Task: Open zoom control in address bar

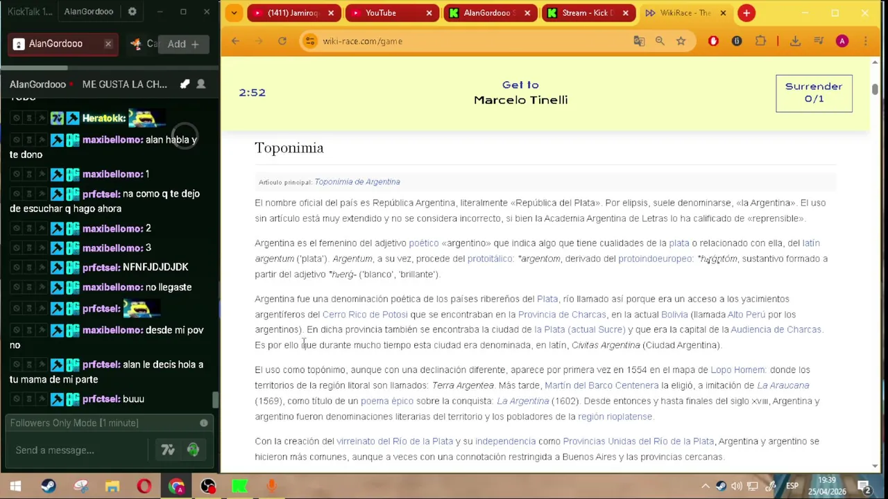Action: tap(660, 41)
